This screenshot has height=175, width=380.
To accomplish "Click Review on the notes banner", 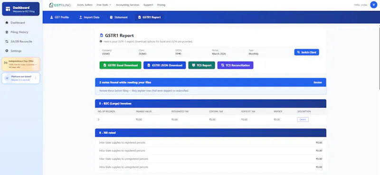I will pos(317,83).
